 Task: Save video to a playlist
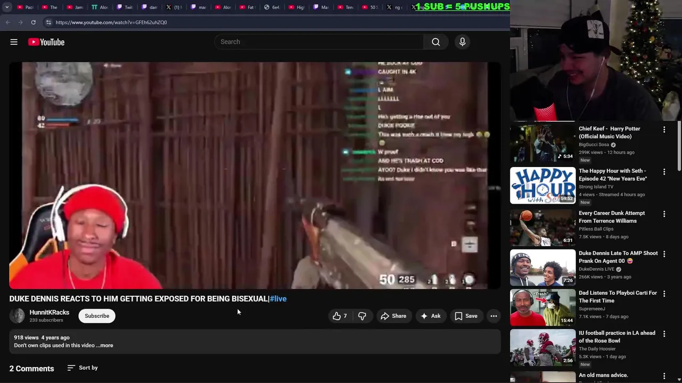466,316
